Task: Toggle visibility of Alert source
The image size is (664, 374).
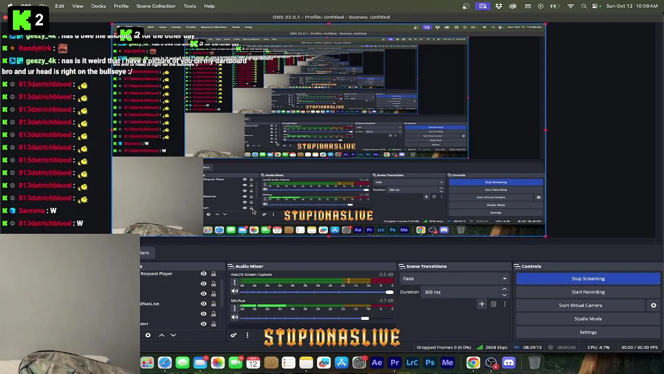Action: coord(203,324)
